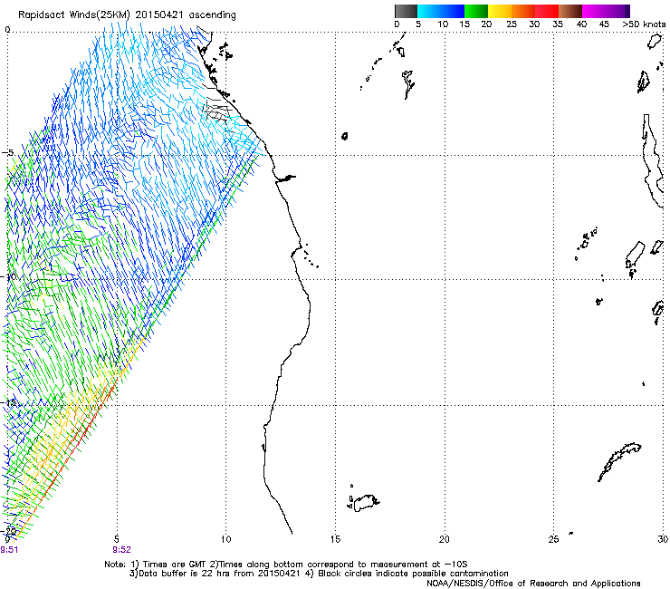Click the purple '9:52' time label
This screenshot has width=670, height=589.
pyautogui.click(x=122, y=550)
